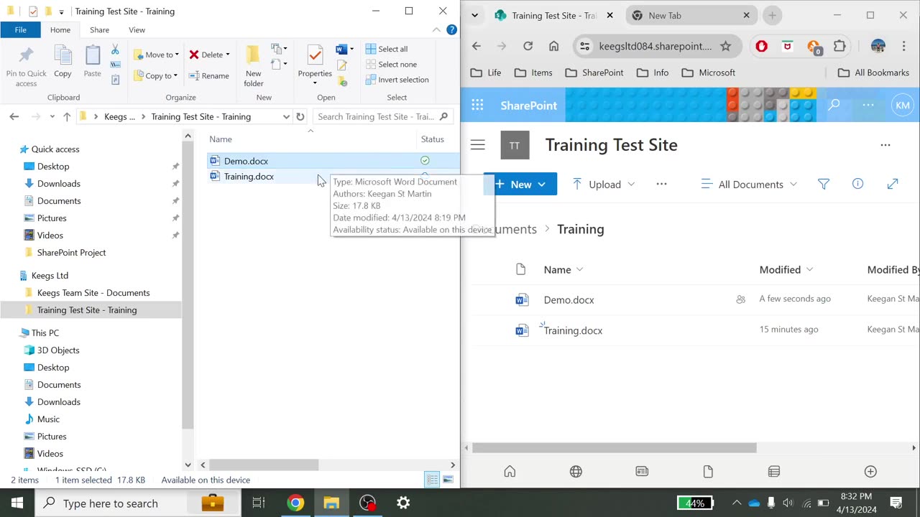Open Downloads under Quick access
920x517 pixels.
pos(59,184)
